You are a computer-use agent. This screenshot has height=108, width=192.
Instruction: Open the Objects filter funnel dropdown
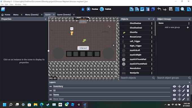click(149, 19)
